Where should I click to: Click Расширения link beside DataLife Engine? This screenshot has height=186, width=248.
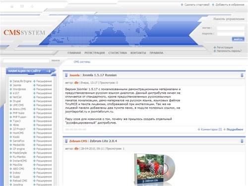[44, 81]
